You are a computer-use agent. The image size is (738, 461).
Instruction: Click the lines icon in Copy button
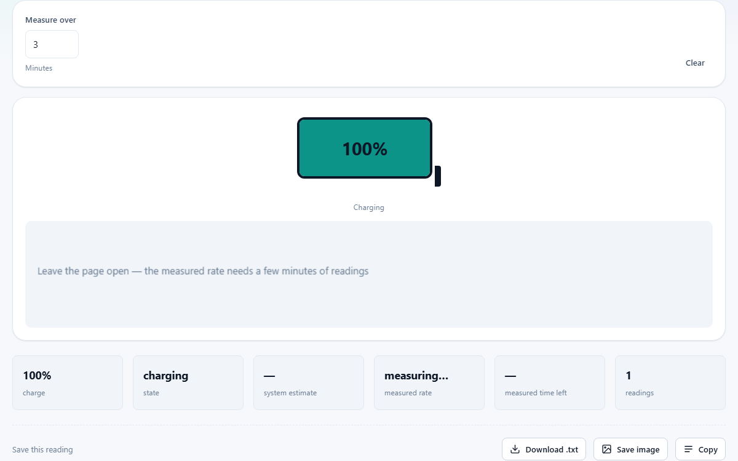tap(688, 449)
